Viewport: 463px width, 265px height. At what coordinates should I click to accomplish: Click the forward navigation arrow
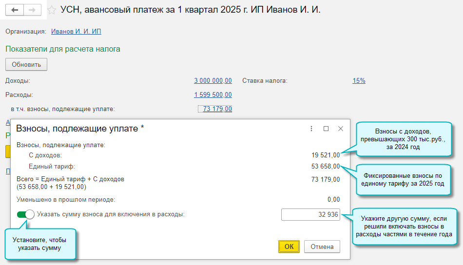[32, 10]
